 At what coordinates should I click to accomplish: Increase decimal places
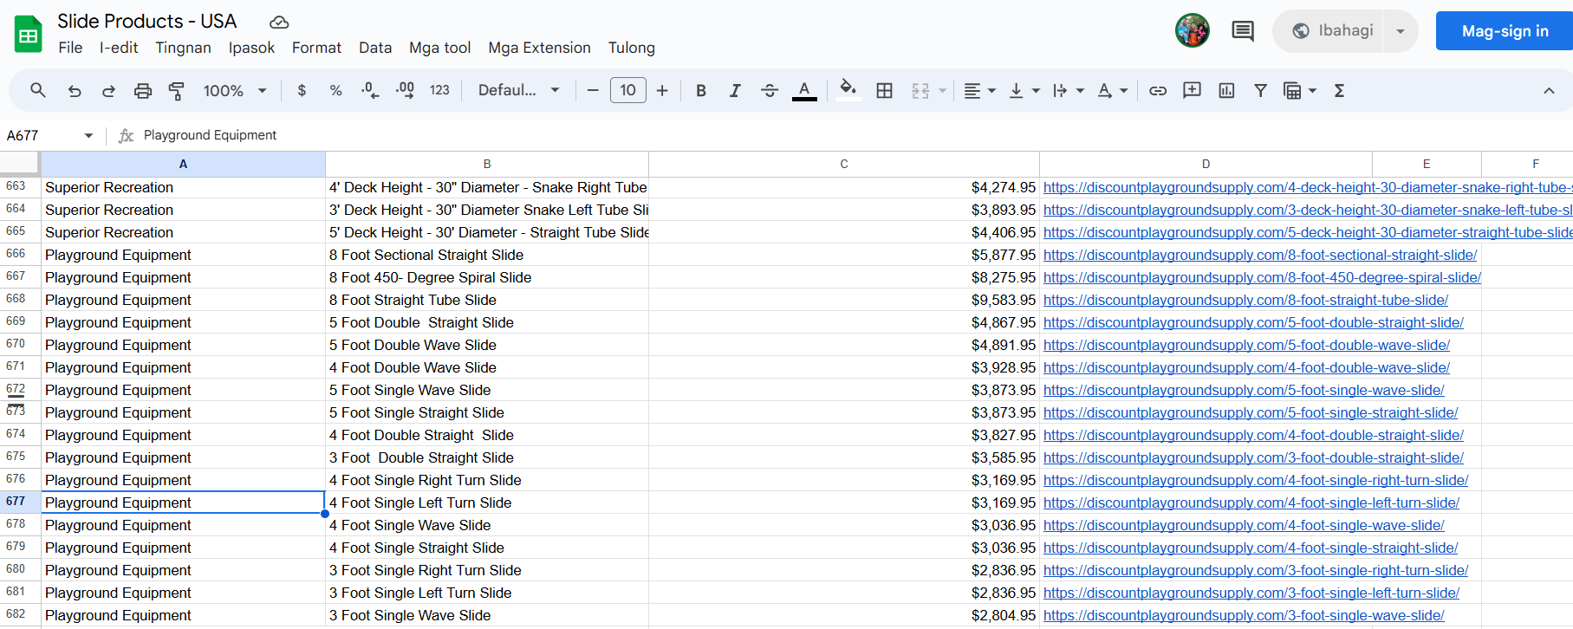coord(405,90)
